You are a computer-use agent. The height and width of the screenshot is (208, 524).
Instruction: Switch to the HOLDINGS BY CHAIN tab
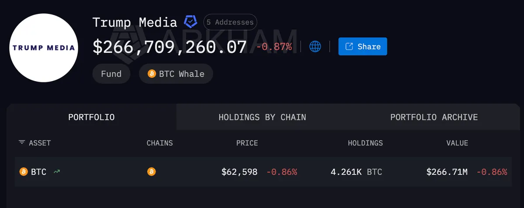[262, 117]
